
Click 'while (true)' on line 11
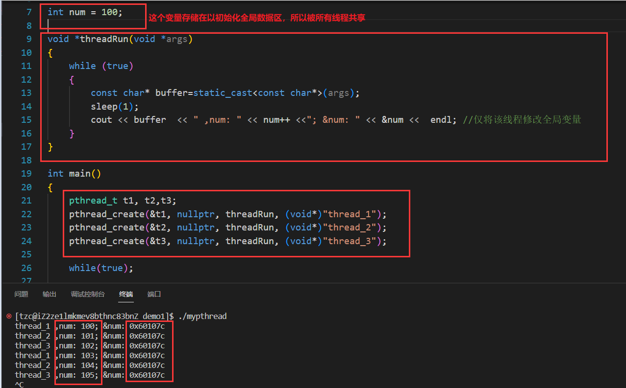tap(101, 66)
